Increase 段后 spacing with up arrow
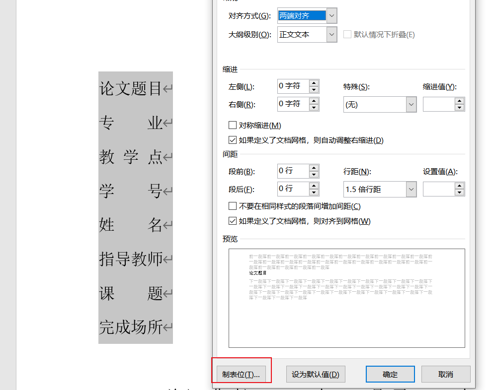The height and width of the screenshot is (390, 495). click(x=314, y=186)
